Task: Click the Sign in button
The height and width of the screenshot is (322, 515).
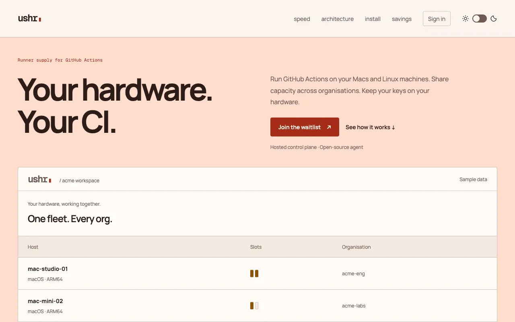Action: click(x=437, y=19)
